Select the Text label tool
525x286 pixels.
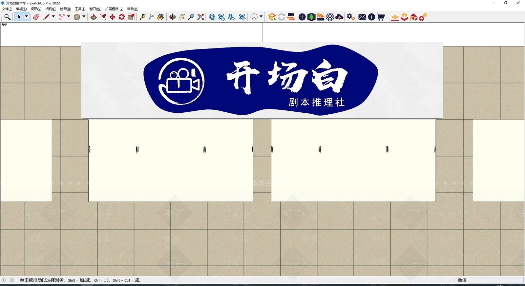tap(152, 17)
